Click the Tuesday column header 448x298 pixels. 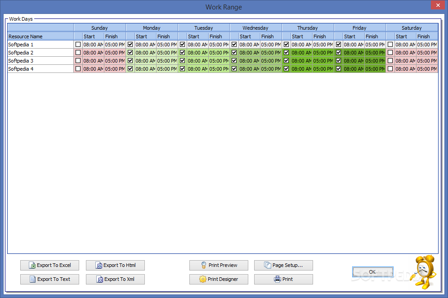pyautogui.click(x=204, y=28)
